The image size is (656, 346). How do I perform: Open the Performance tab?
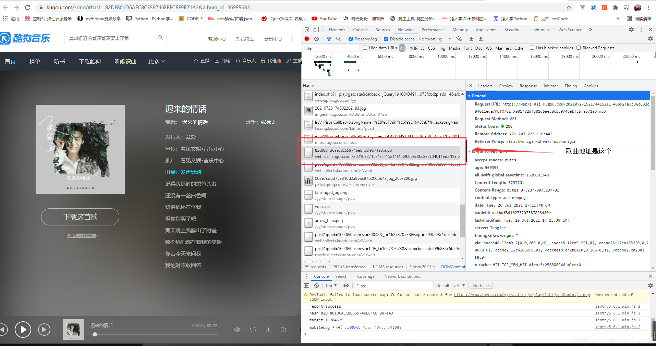[433, 30]
